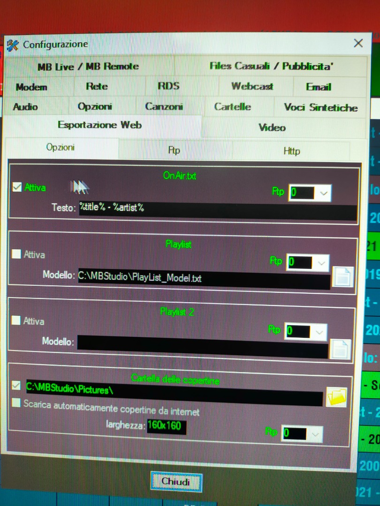Click the Configurazione title bar tools icon
The height and width of the screenshot is (506, 380).
(13, 45)
